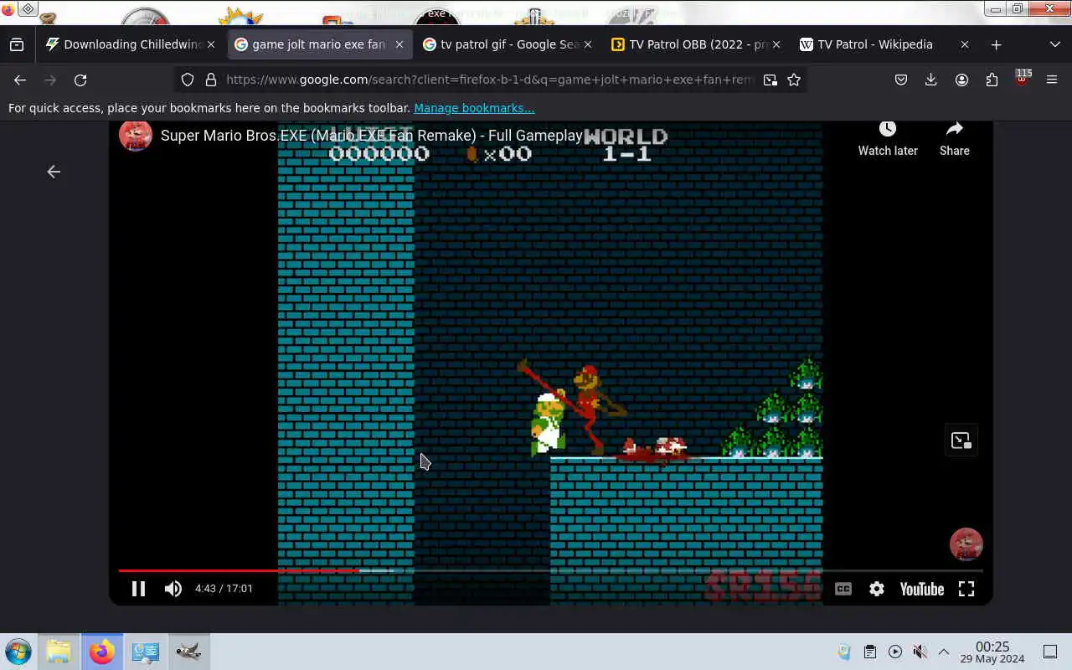Viewport: 1072px width, 670px height.
Task: Open the Extensions puzzle-piece icon
Action: [x=992, y=80]
